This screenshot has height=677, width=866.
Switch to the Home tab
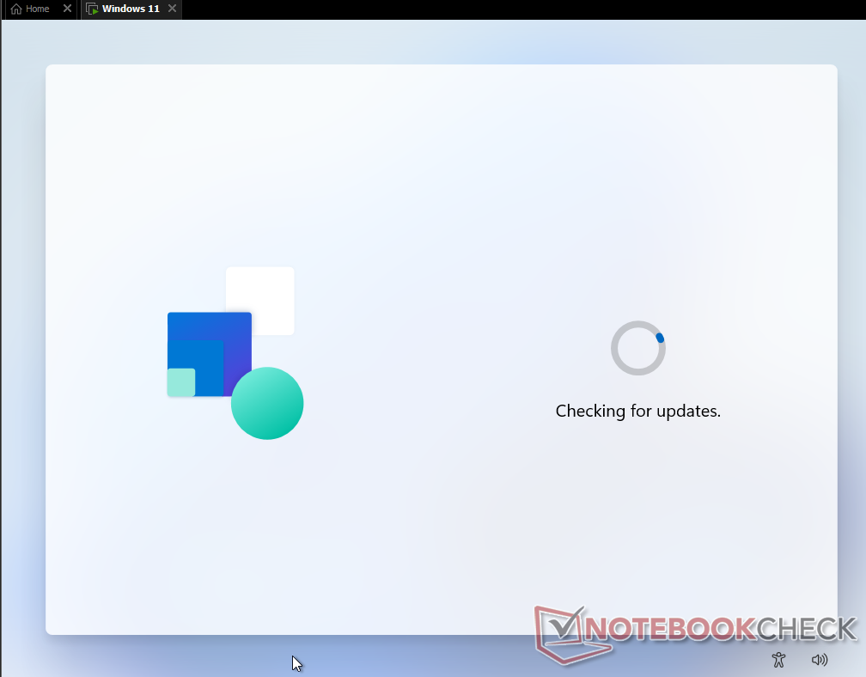[x=37, y=9]
